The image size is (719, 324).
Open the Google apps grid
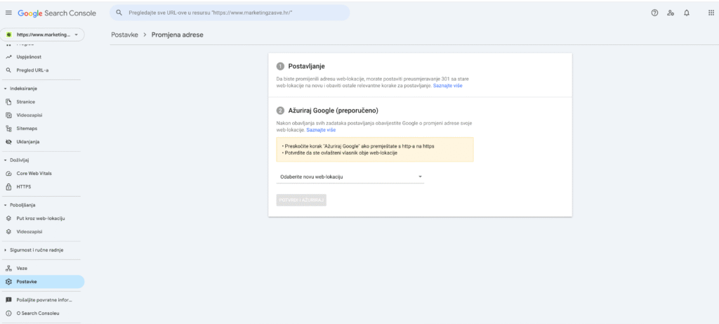point(711,13)
